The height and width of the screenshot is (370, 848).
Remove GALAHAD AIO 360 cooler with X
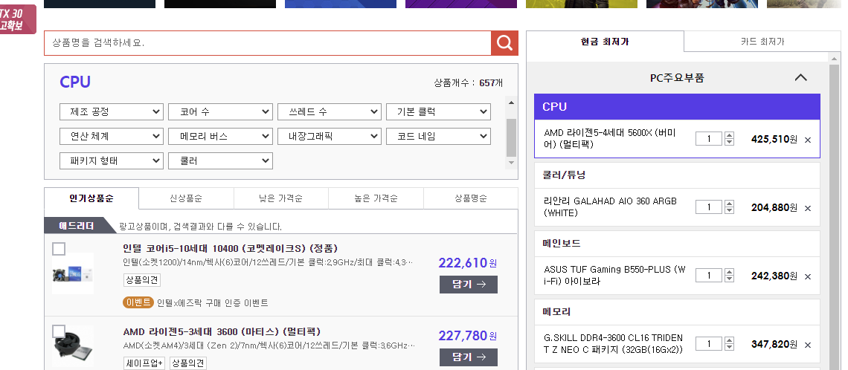pos(807,208)
